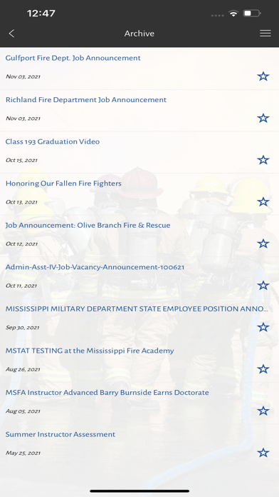Tap the Archive page title
This screenshot has height=497, width=279.
click(139, 34)
